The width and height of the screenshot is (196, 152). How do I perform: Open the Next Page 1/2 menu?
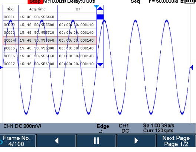point(176,141)
